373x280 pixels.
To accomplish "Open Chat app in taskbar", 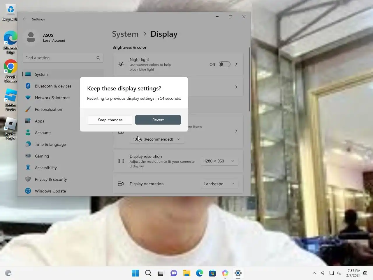I will click(x=174, y=273).
